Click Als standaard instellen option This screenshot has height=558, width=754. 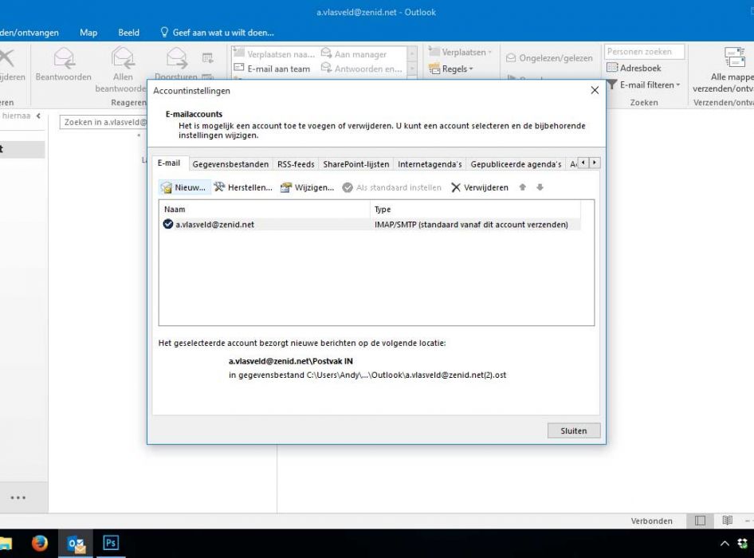coord(392,187)
